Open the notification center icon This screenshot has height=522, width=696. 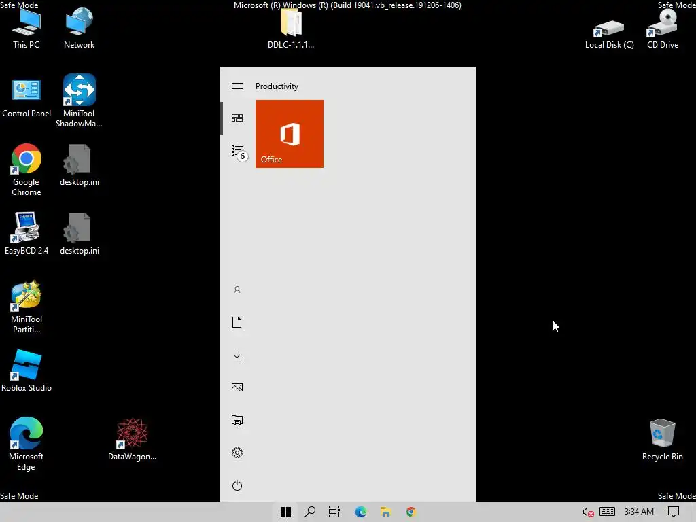[674, 512]
